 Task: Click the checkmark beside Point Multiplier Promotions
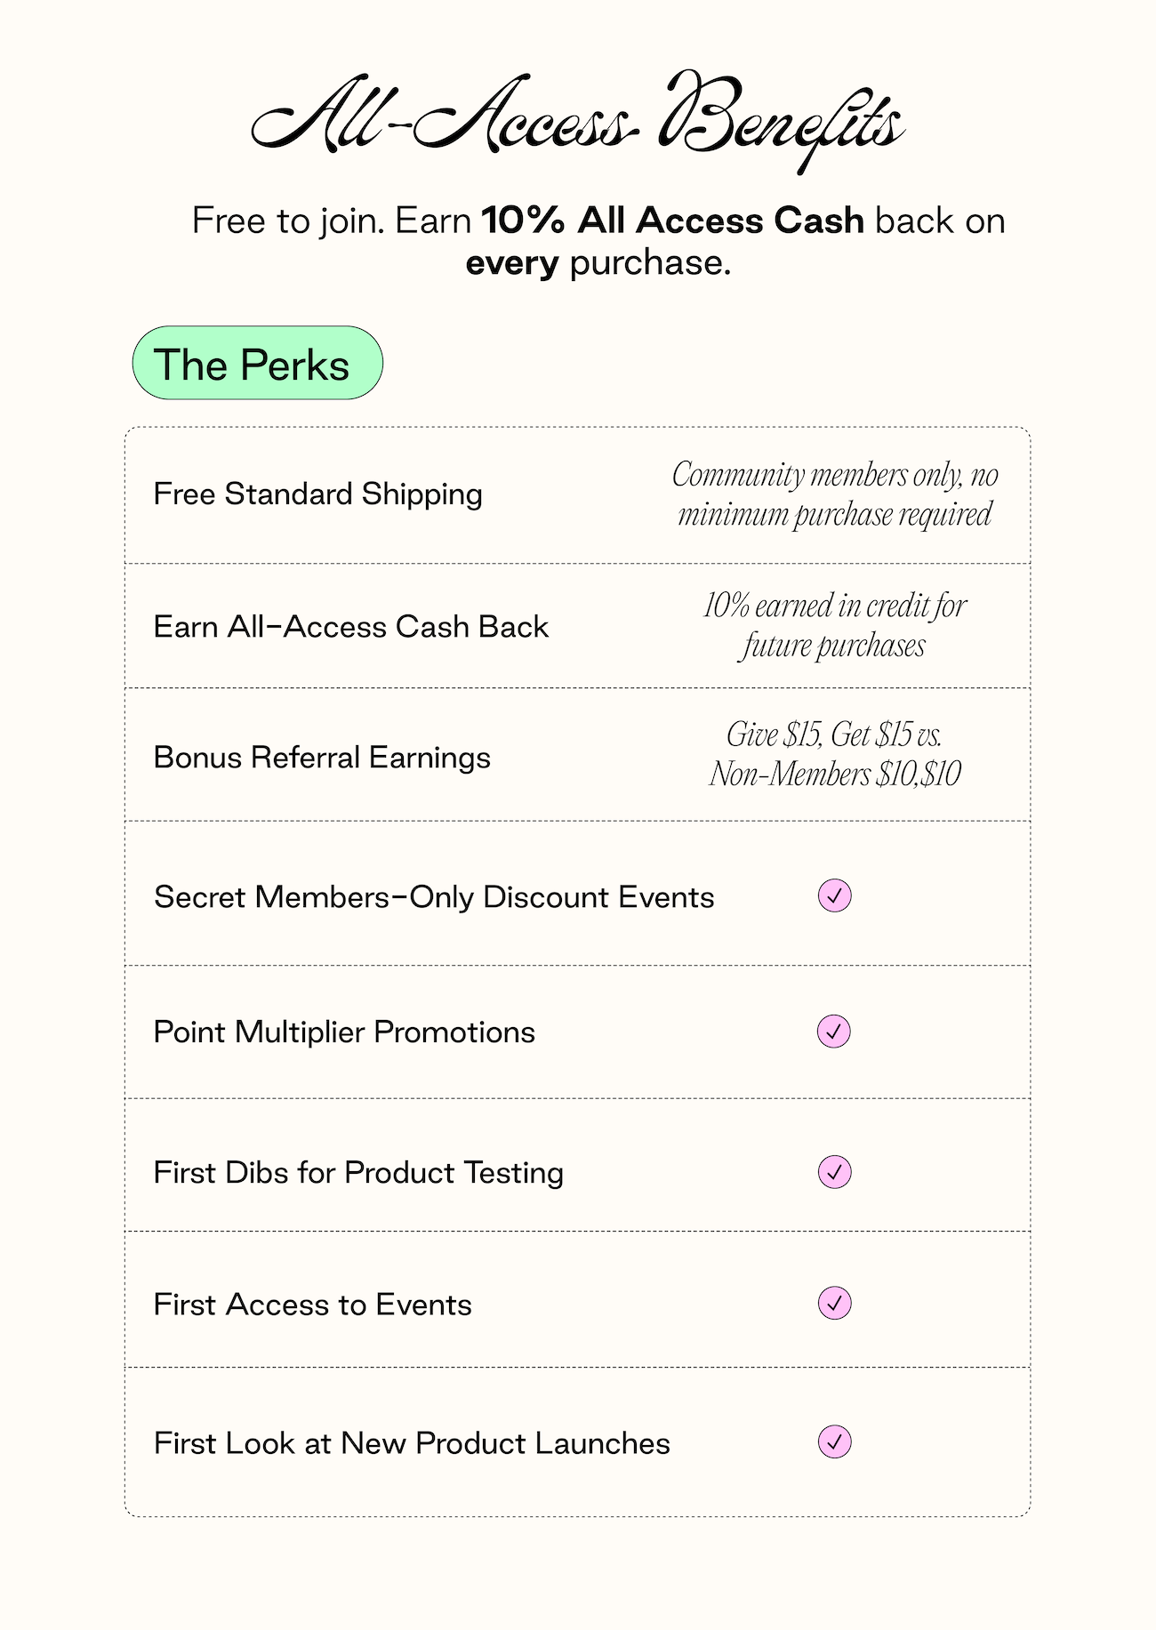(834, 1032)
